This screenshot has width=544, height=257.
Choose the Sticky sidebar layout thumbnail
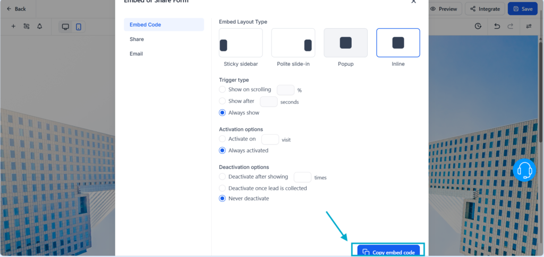click(x=241, y=43)
